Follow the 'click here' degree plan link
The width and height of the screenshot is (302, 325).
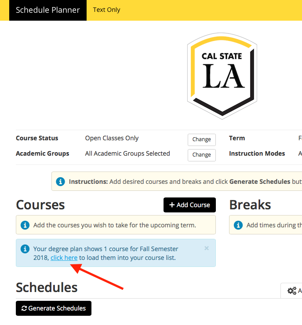(64, 258)
